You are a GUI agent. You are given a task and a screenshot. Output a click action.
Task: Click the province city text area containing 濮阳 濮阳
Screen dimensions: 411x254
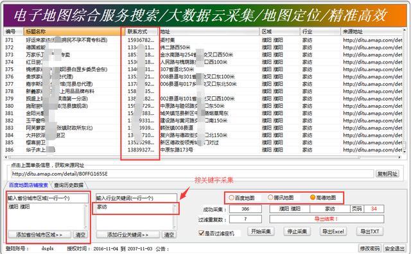coord(46,216)
